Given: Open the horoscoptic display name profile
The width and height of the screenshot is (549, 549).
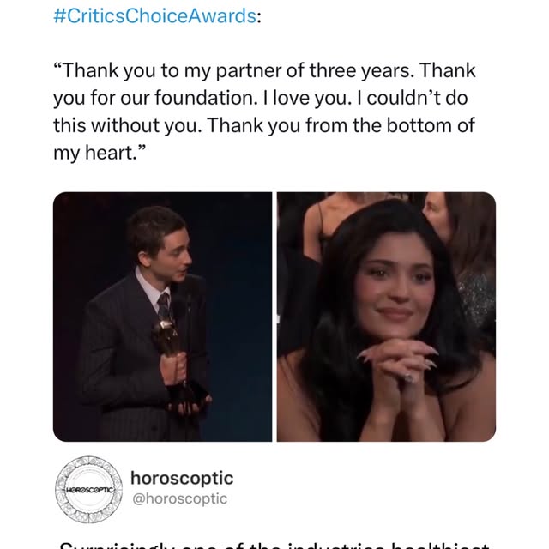Looking at the screenshot, I should click(181, 478).
